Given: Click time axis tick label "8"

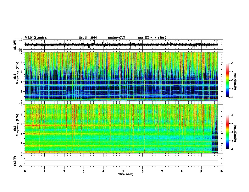Looking at the screenshot, I should (x=182, y=171).
